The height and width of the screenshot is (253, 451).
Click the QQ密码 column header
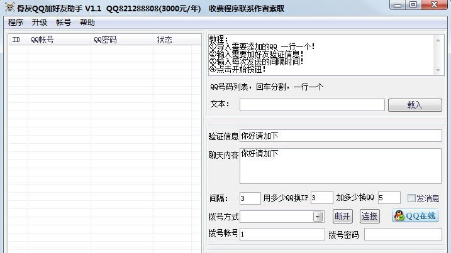point(122,40)
